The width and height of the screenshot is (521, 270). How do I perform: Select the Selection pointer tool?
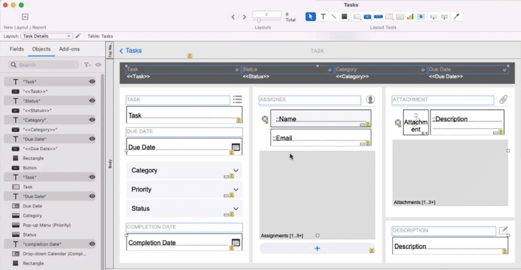311,17
